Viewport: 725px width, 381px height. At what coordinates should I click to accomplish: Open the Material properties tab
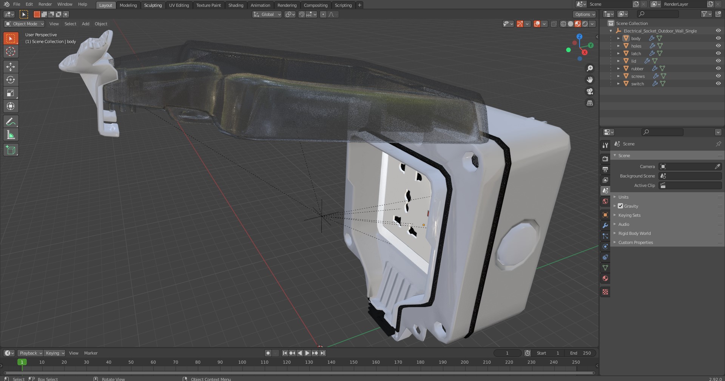[x=605, y=278]
